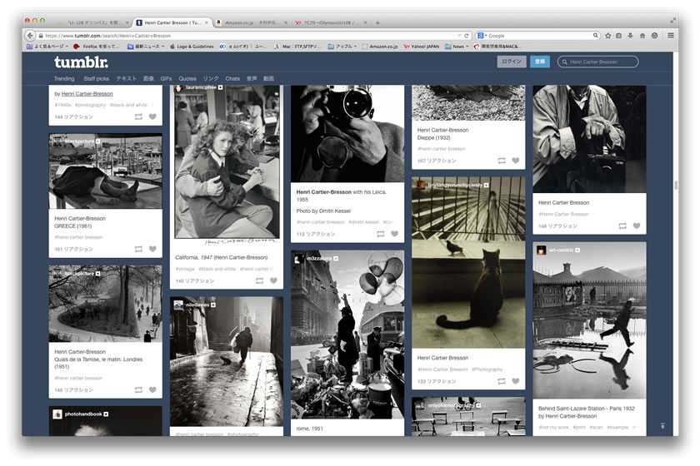Like the Dieppe (1932) post
Screen dimensions: 700x466
(516, 161)
